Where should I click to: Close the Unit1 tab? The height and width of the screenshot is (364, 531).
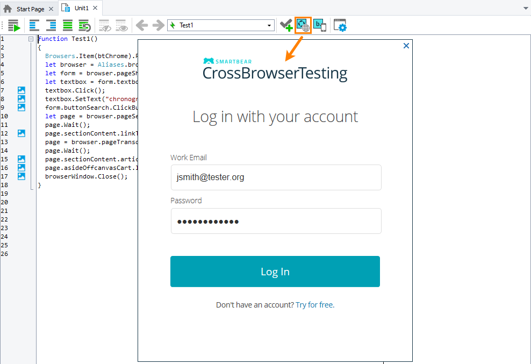[x=95, y=8]
